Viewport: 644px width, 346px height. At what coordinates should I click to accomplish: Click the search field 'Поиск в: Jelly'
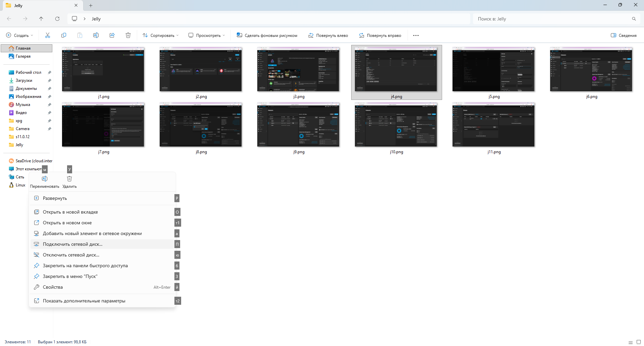[553, 19]
